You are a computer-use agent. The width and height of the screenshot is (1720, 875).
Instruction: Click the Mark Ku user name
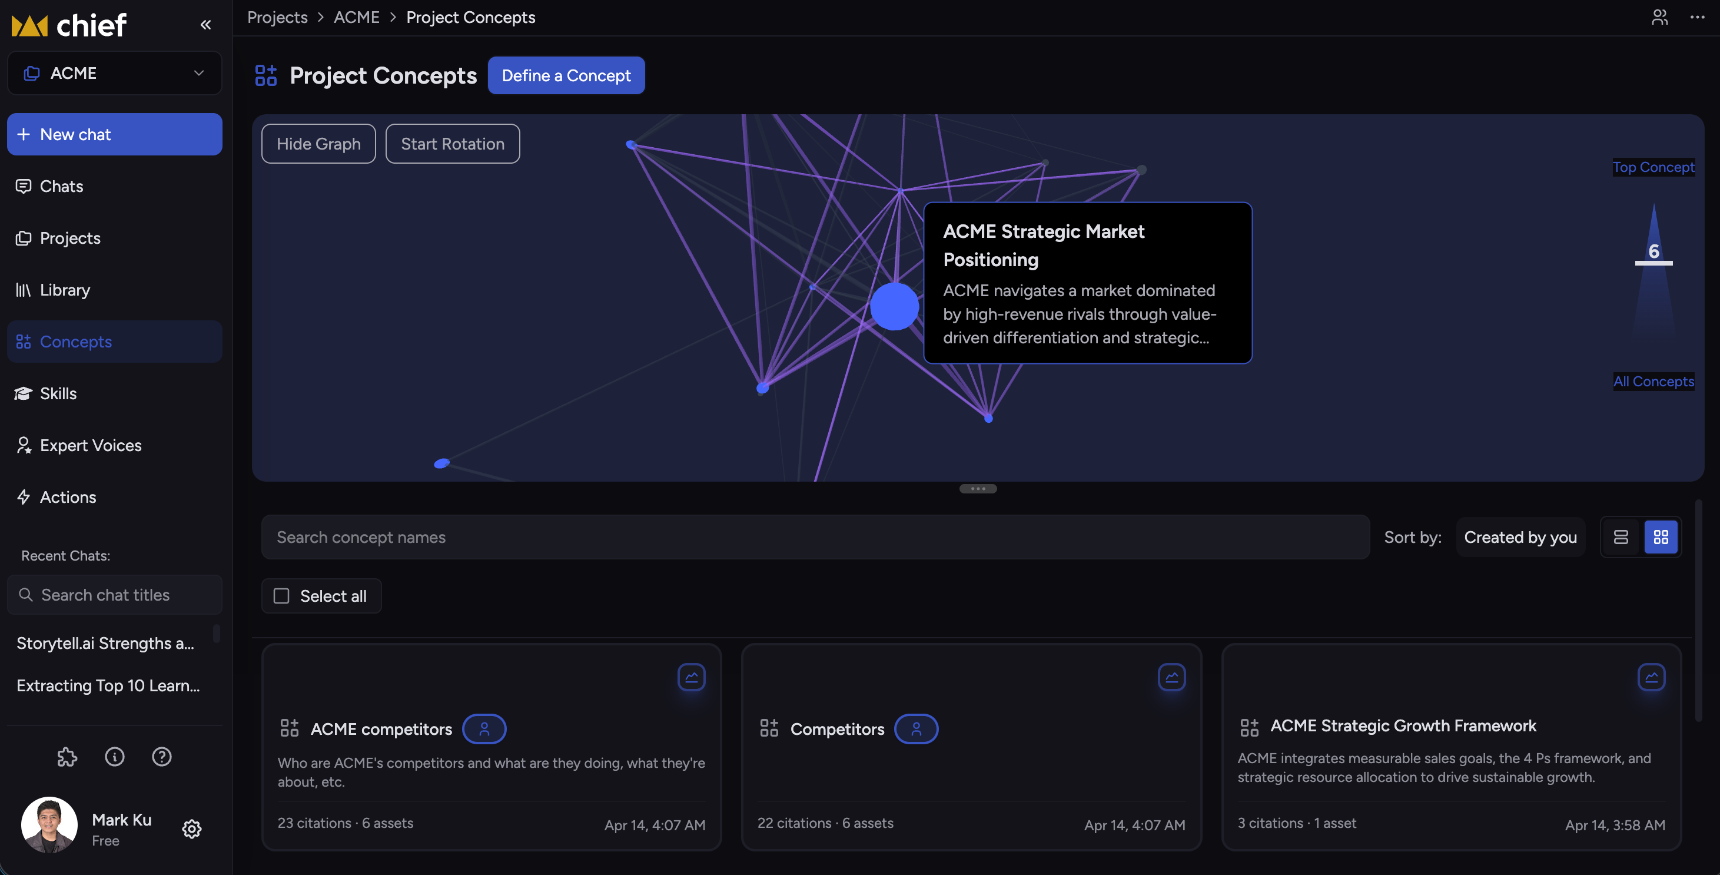(121, 820)
